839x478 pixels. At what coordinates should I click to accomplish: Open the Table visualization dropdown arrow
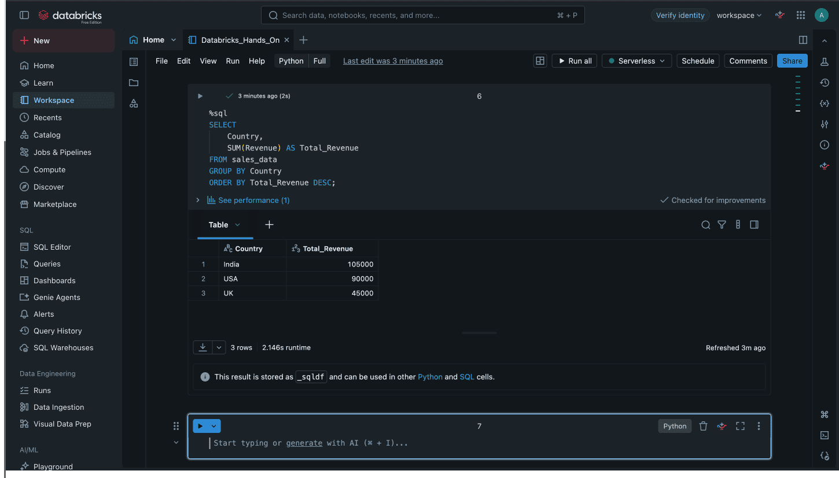coord(237,225)
